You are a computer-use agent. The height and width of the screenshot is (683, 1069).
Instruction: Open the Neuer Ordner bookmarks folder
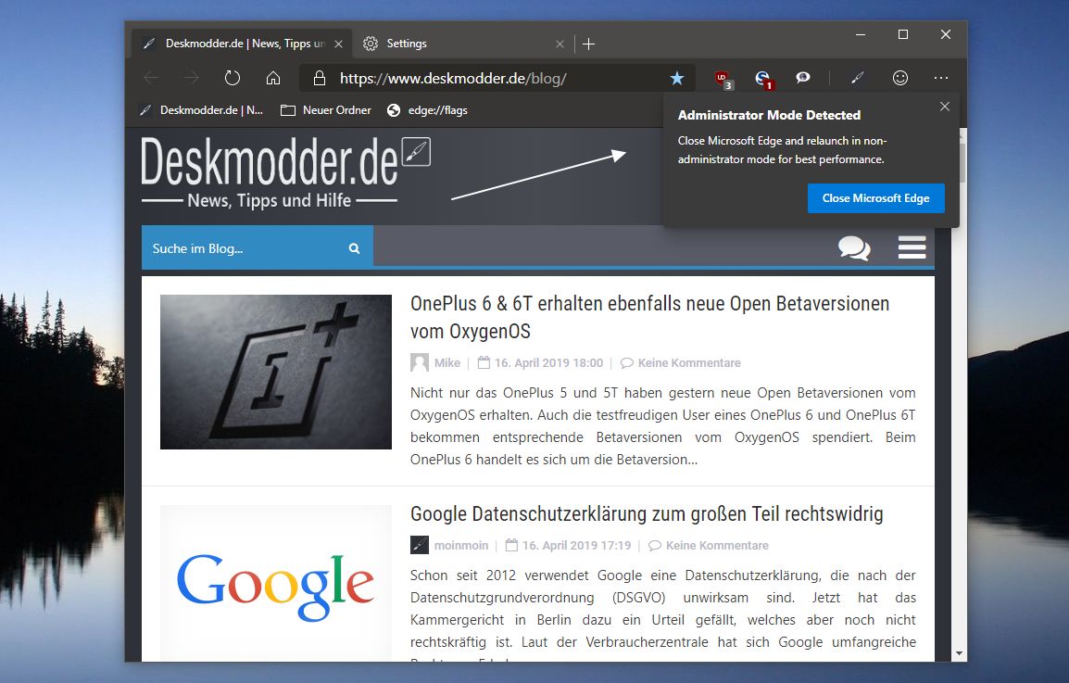(326, 110)
